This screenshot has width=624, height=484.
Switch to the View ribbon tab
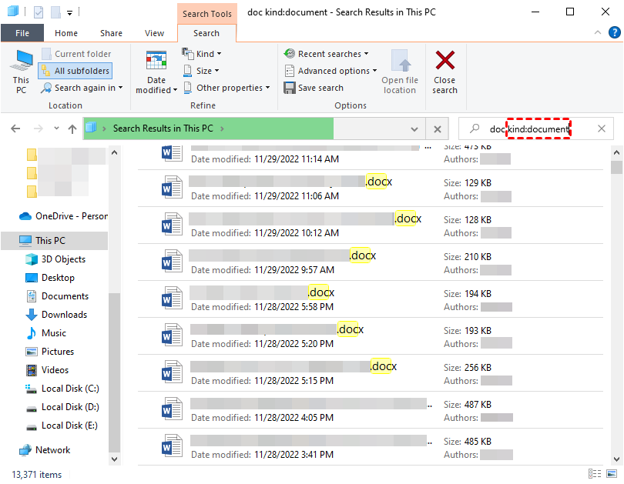point(154,33)
